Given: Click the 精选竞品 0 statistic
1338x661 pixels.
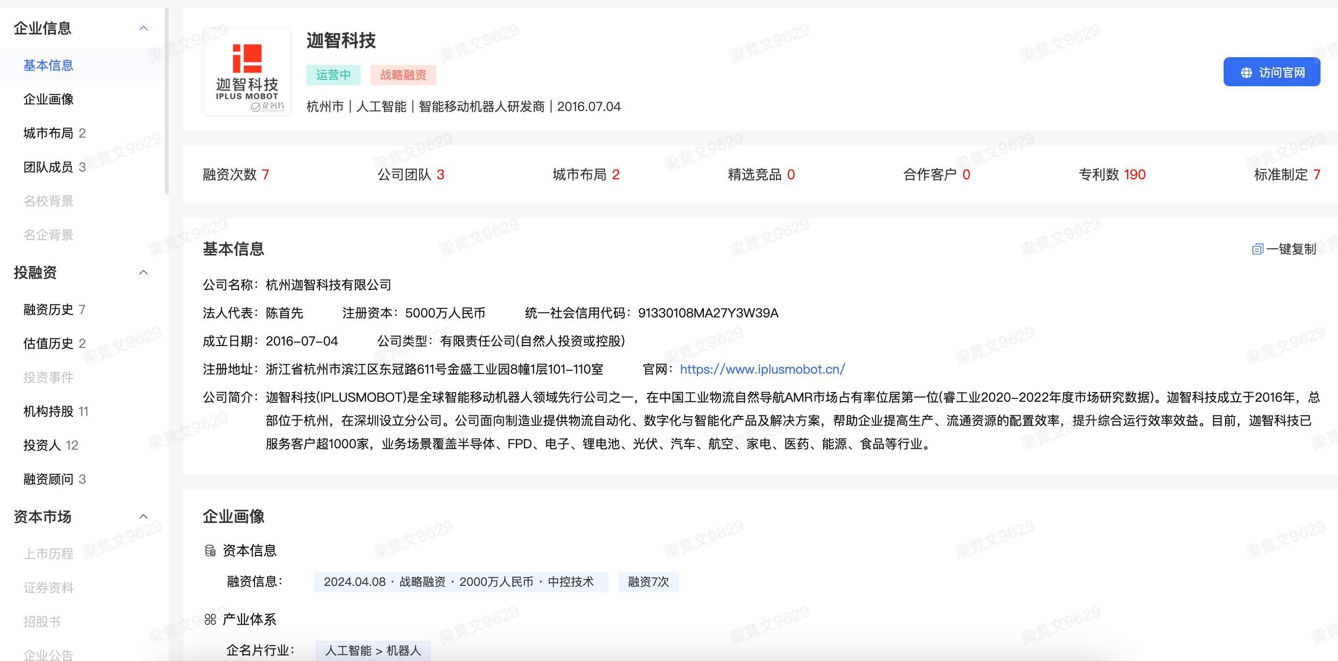Looking at the screenshot, I should (x=761, y=174).
